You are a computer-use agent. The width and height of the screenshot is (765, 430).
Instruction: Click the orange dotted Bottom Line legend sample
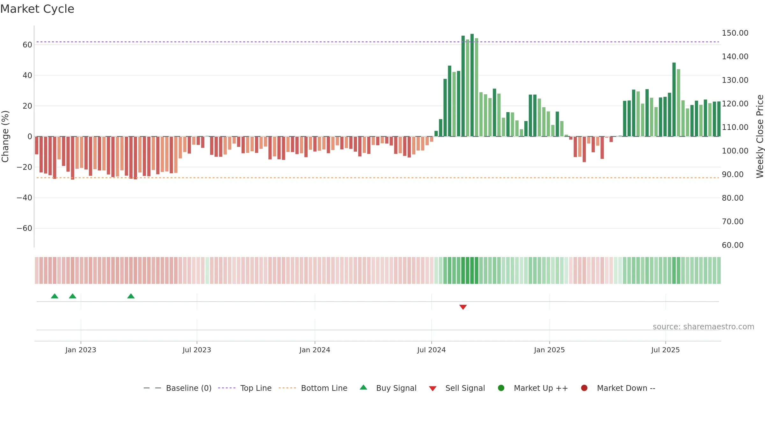click(x=287, y=388)
